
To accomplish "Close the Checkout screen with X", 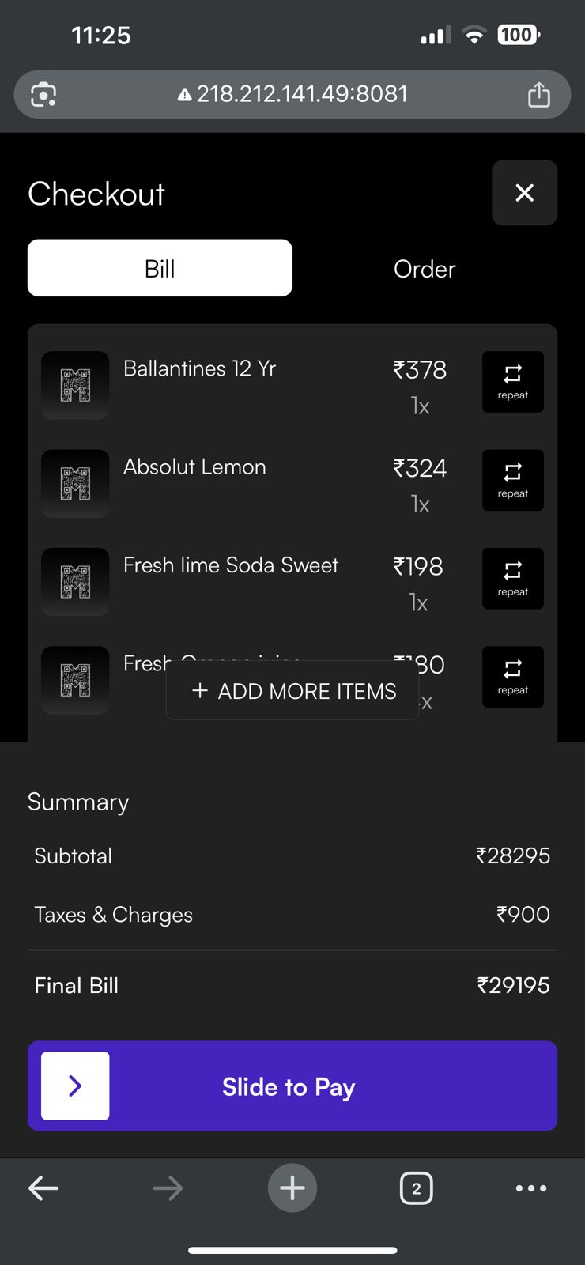I will coord(524,193).
